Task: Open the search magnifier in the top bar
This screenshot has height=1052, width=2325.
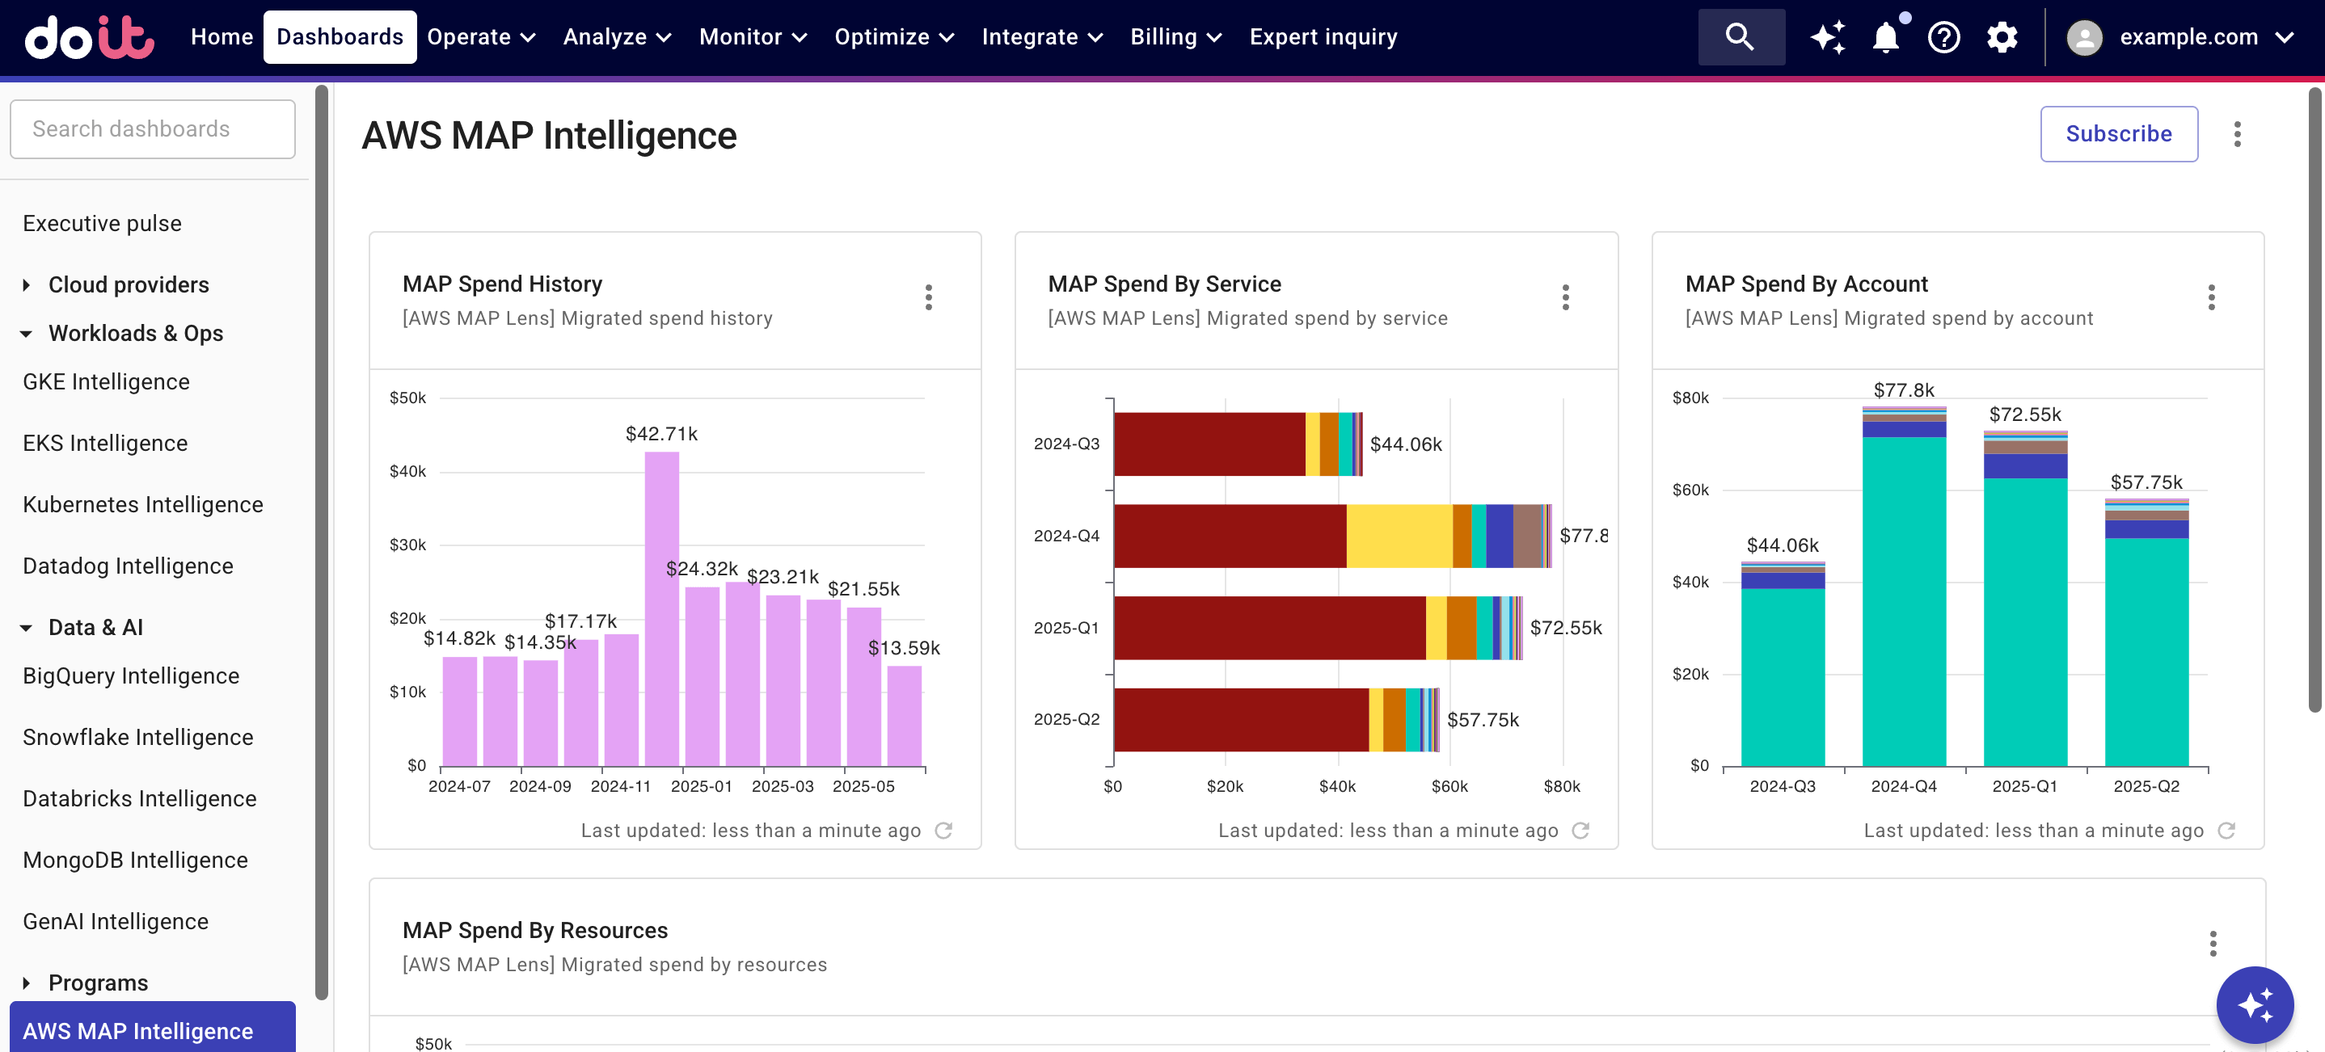Action: tap(1741, 37)
